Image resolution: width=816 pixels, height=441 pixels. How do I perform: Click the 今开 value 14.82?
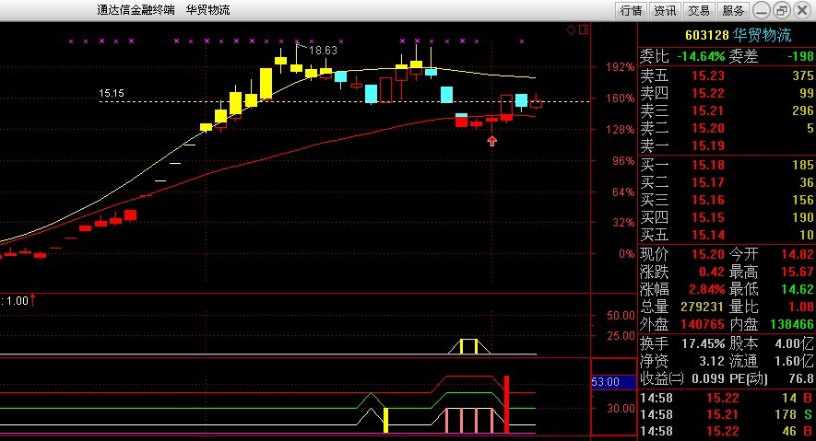coord(798,254)
